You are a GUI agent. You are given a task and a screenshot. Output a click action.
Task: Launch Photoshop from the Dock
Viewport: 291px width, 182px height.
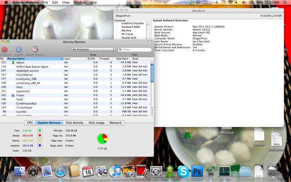197,171
